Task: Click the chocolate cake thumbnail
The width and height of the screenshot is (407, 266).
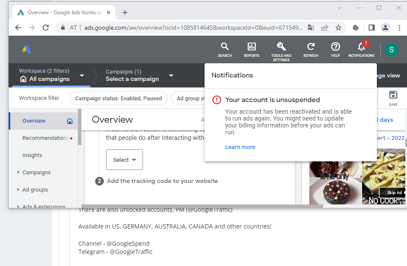Action: [x=335, y=191]
